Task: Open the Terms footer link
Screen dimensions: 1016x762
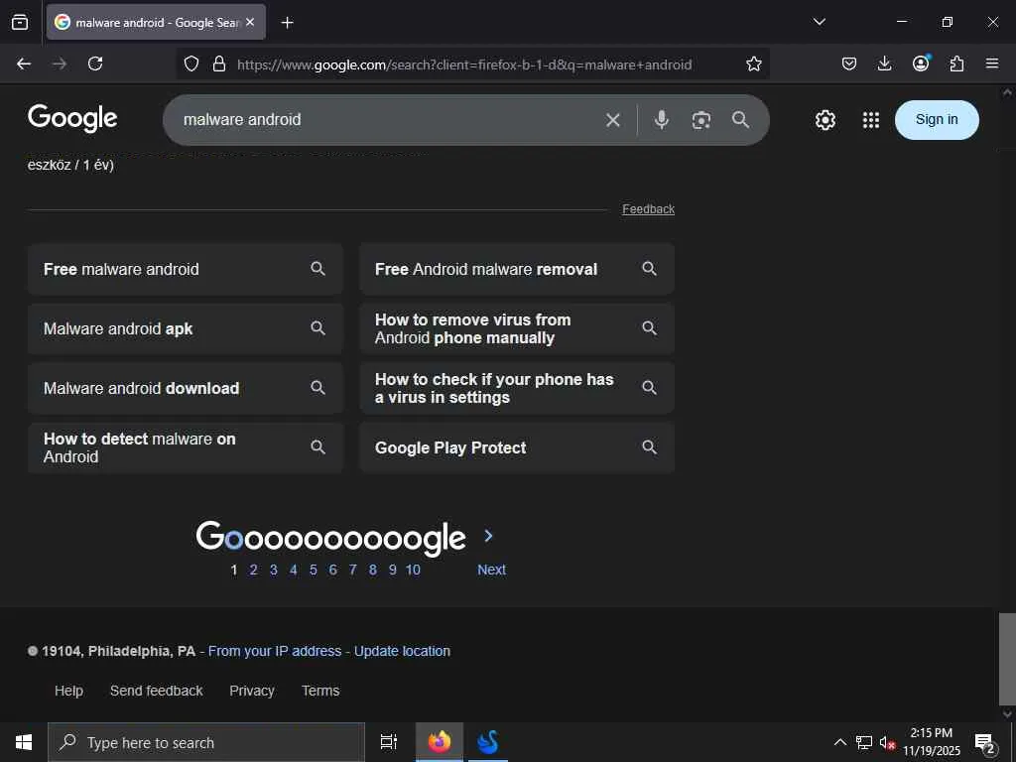Action: pos(320,691)
